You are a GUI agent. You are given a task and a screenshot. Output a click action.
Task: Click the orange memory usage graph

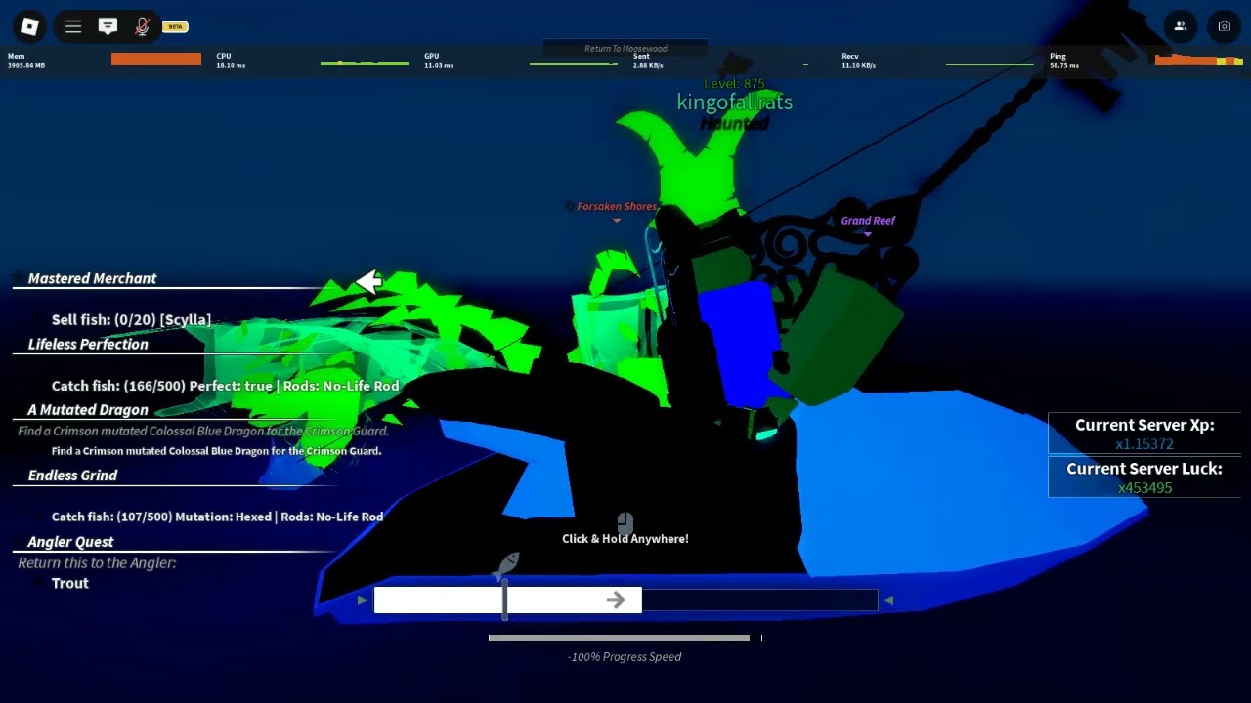156,60
